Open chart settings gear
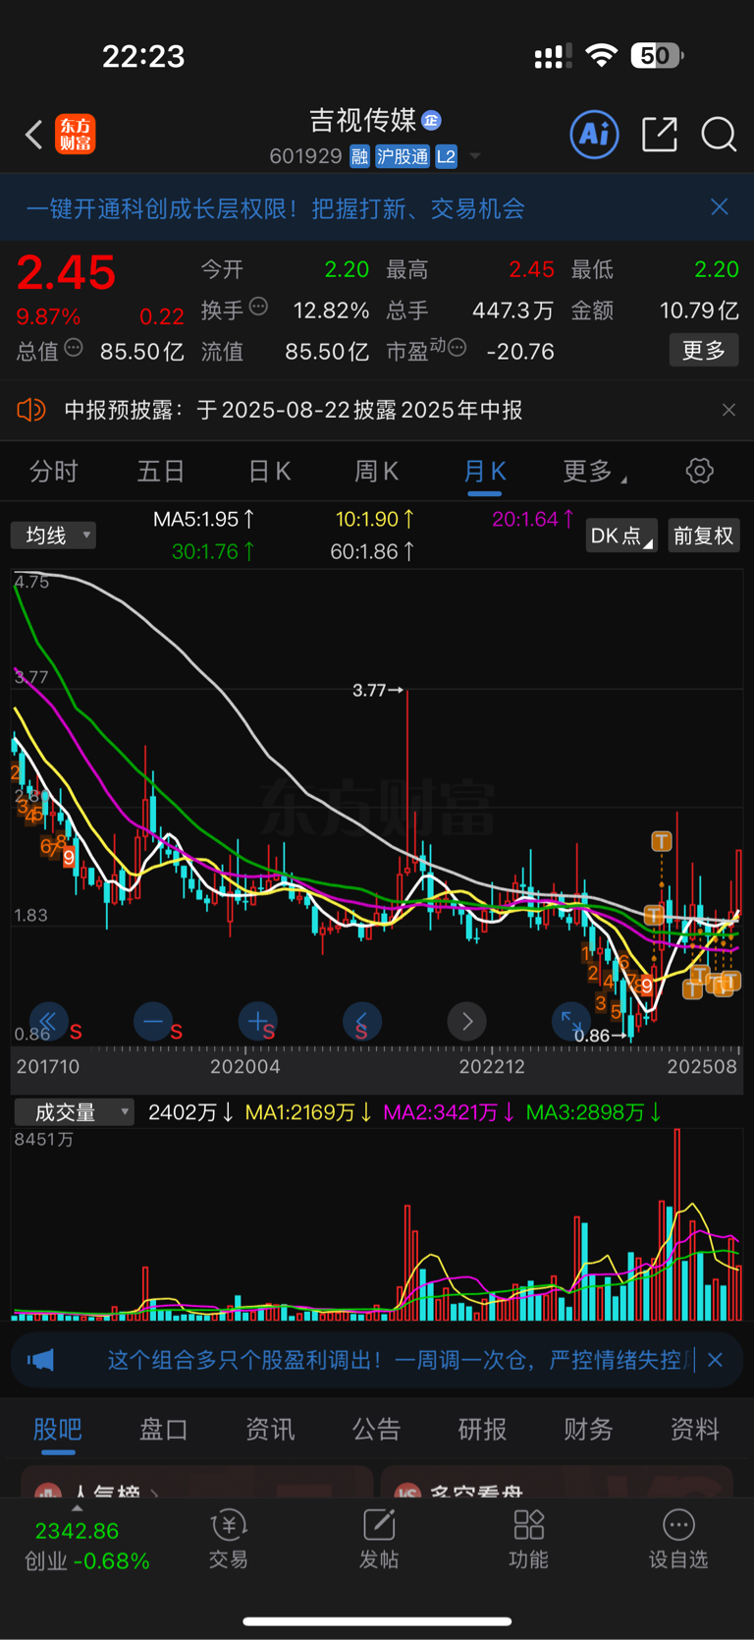Image resolution: width=754 pixels, height=1640 pixels. (699, 471)
